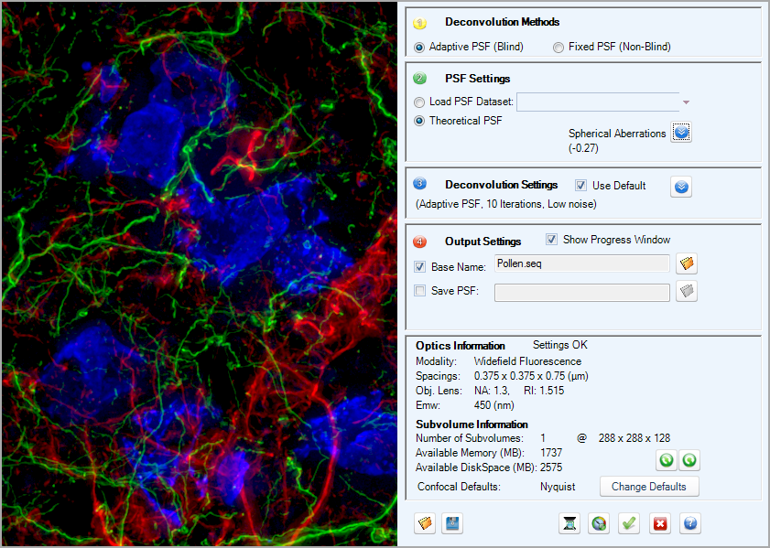Screen dimensions: 770x548
Task: Open help with the blue question icon
Action: coord(690,523)
